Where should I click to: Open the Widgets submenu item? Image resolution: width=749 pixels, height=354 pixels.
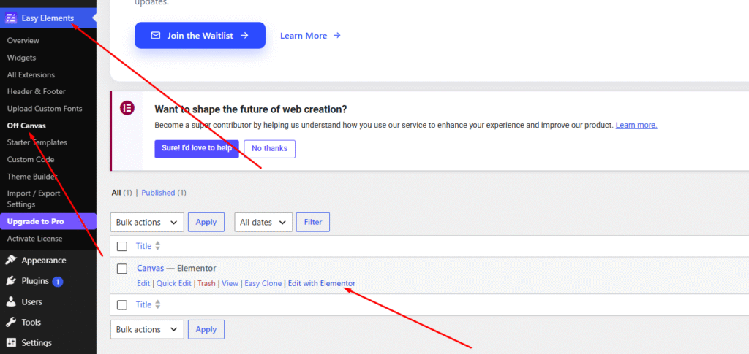click(21, 58)
